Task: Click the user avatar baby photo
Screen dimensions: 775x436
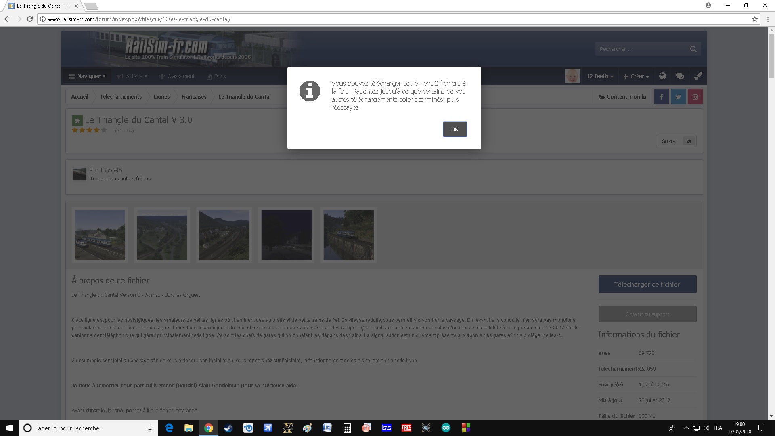Action: (572, 76)
